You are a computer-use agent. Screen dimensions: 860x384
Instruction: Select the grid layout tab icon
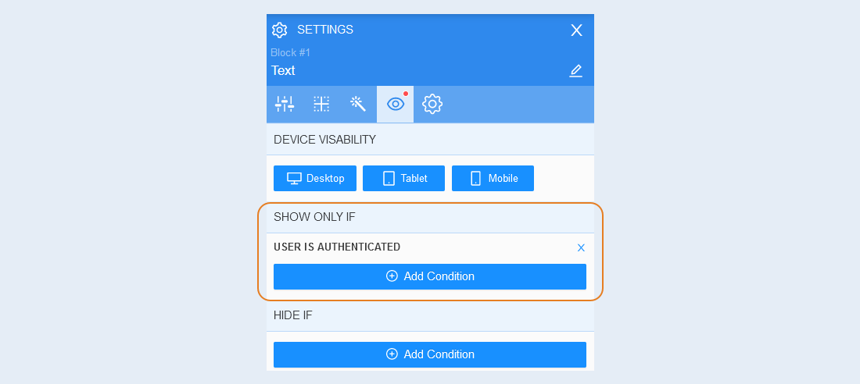point(321,104)
